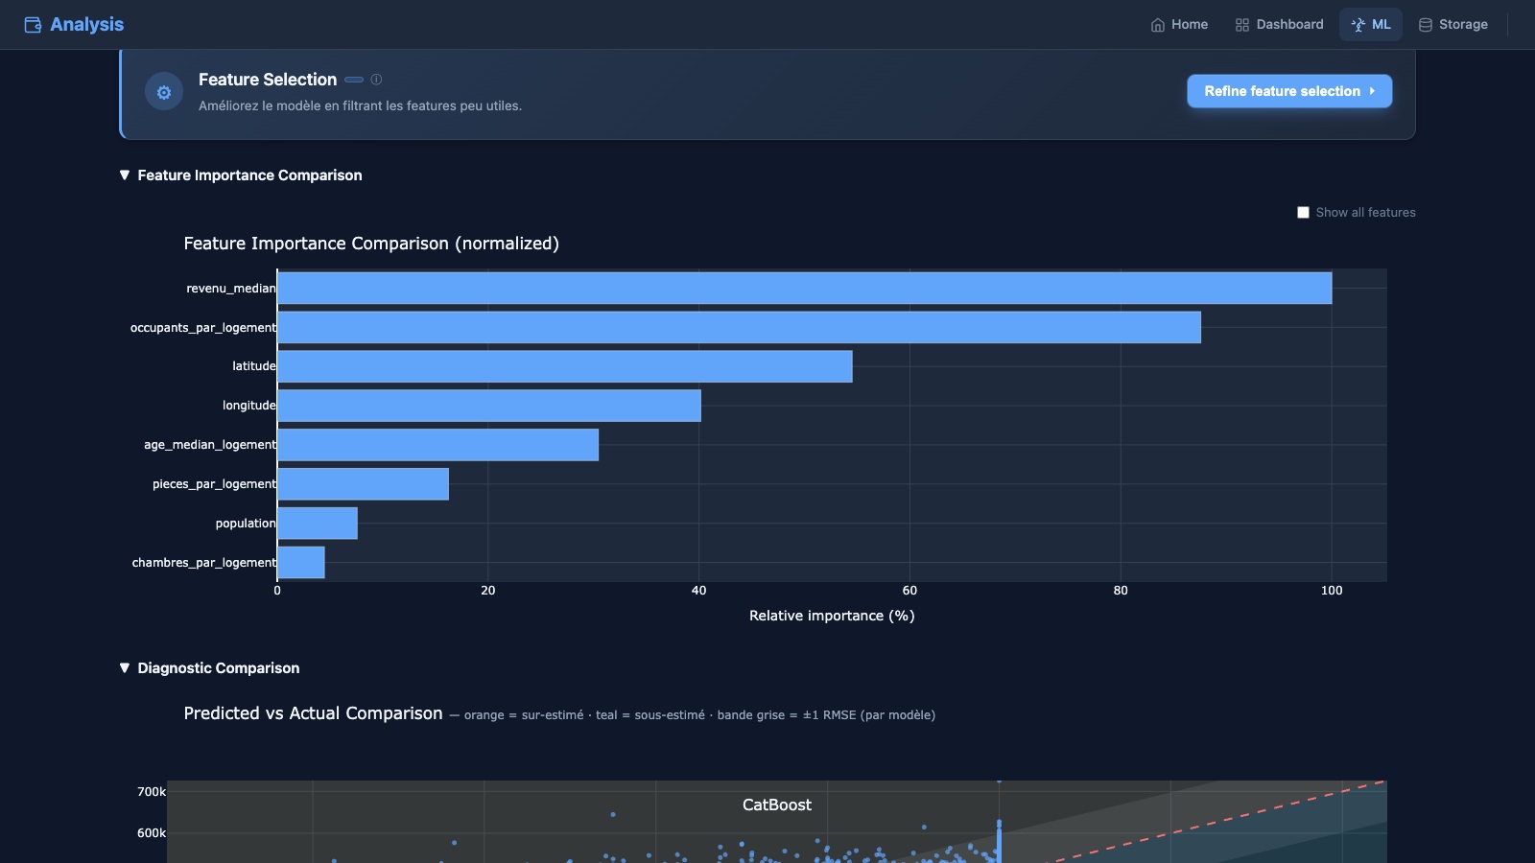Viewport: 1535px width, 863px height.
Task: Click the latitude axis label
Action: (254, 366)
